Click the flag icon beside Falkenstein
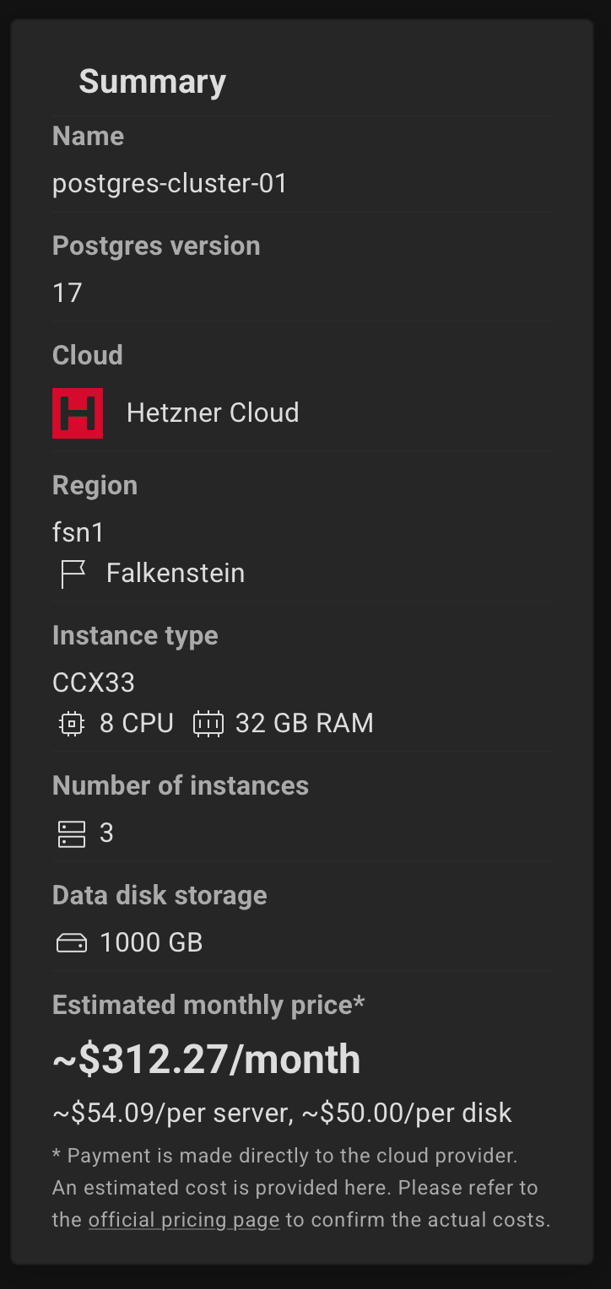Image resolution: width=611 pixels, height=1289 pixels. [73, 574]
